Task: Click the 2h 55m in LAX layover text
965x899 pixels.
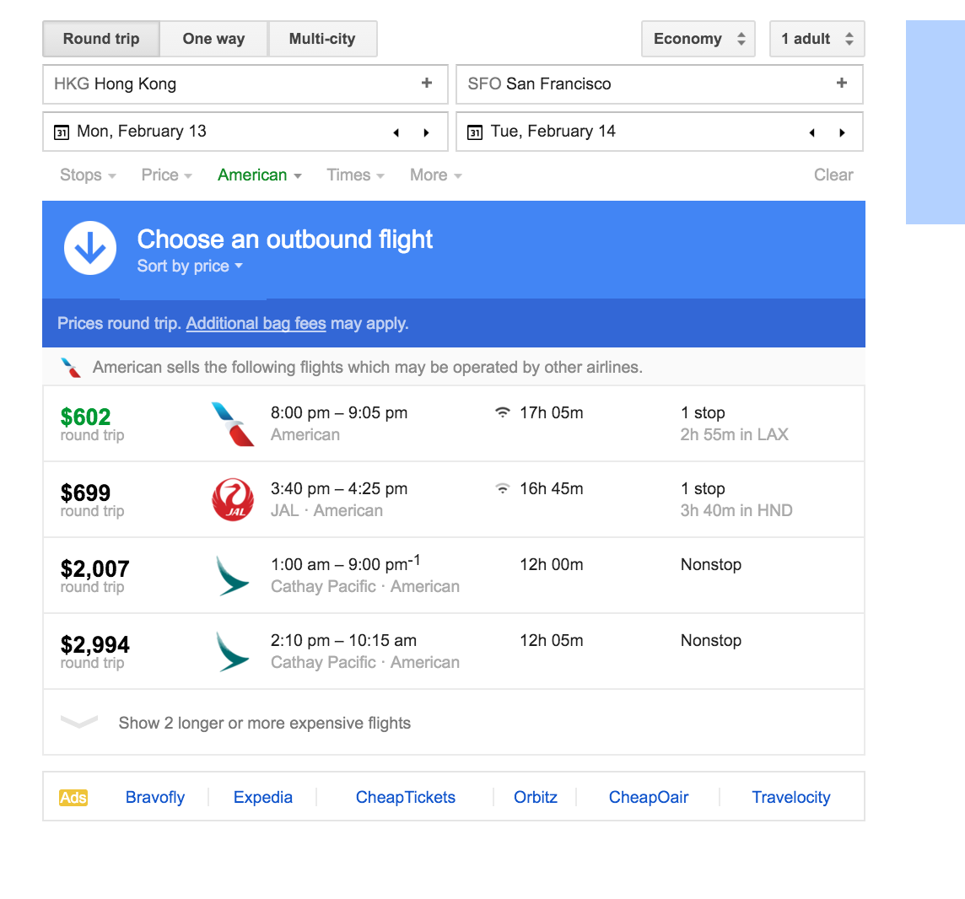Action: [734, 435]
